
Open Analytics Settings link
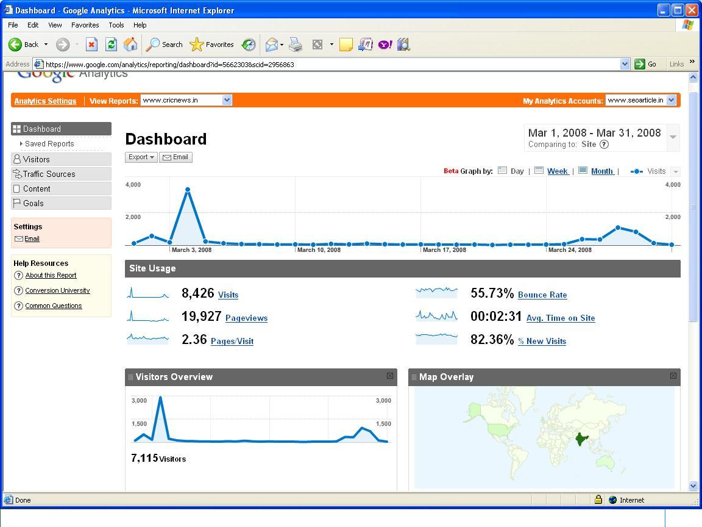[45, 101]
